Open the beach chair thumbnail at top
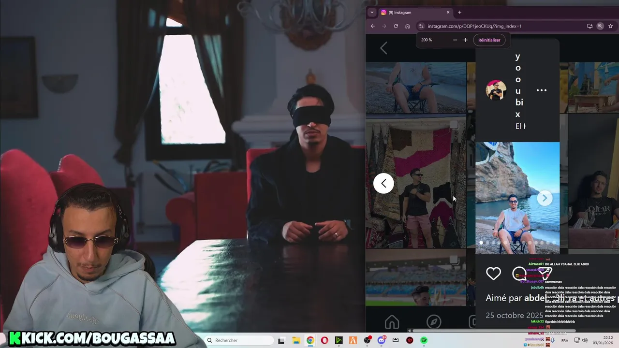The height and width of the screenshot is (348, 619). tap(416, 87)
